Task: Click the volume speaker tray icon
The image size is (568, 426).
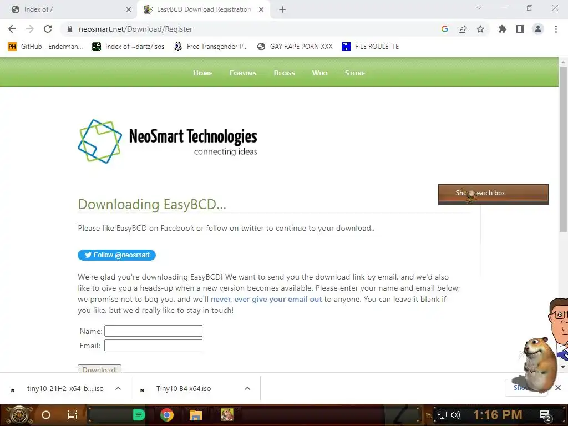Action: click(x=455, y=415)
